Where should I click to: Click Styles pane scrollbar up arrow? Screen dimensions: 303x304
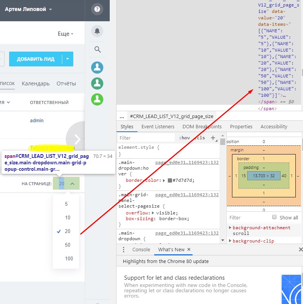pyautogui.click(x=223, y=135)
